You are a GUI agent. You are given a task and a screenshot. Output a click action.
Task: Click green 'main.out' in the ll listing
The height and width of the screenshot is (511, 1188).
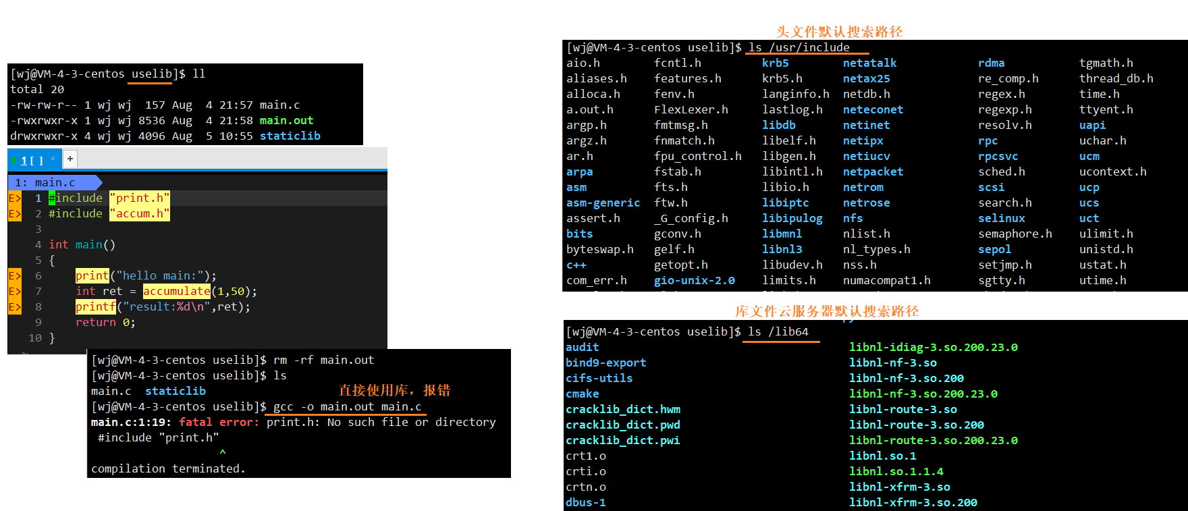287,120
